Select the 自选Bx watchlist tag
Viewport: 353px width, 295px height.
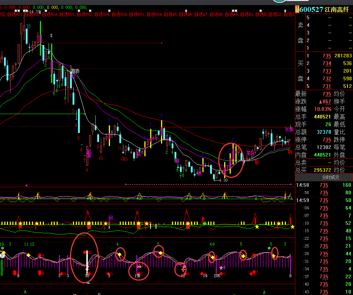247,15
